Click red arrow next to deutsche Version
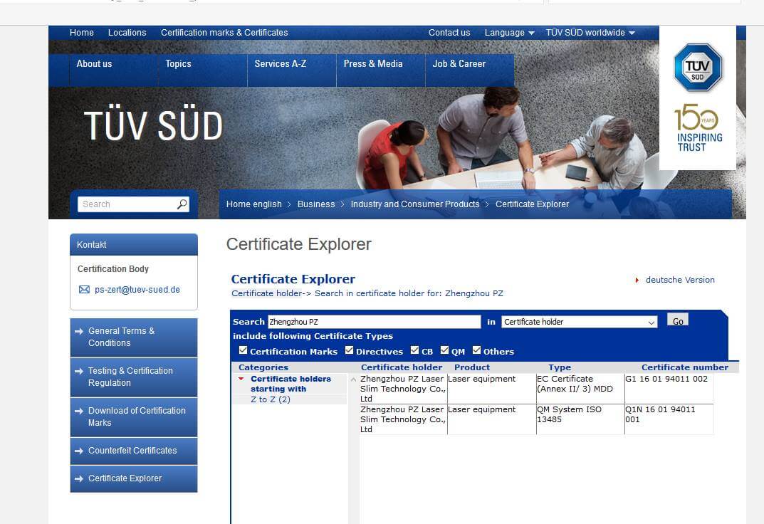 (x=637, y=280)
